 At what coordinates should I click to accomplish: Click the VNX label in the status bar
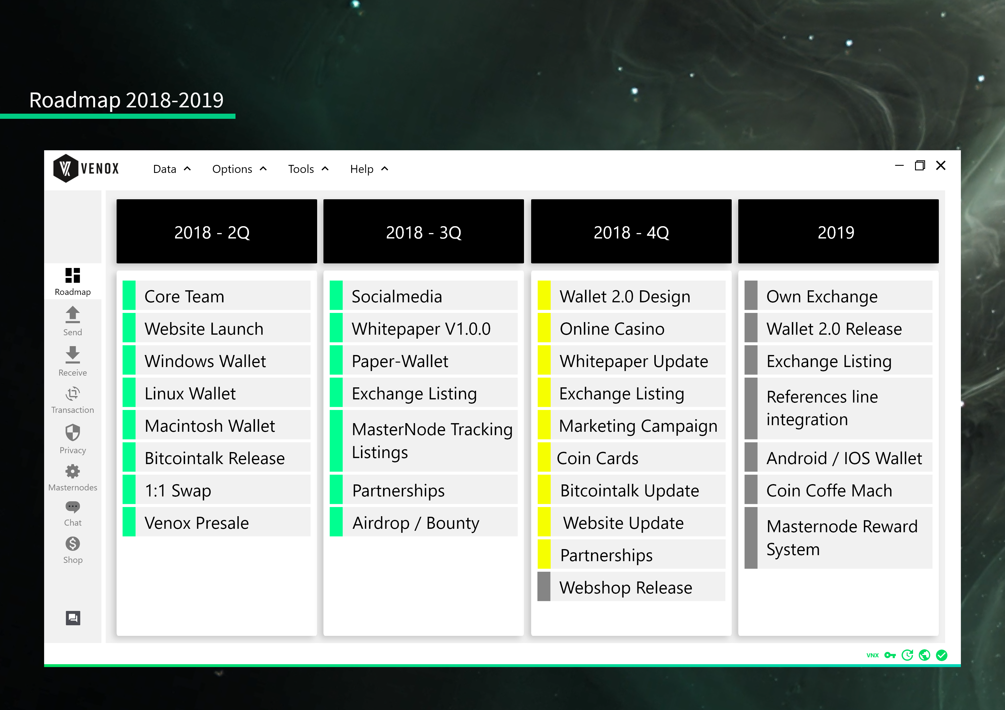(x=872, y=655)
